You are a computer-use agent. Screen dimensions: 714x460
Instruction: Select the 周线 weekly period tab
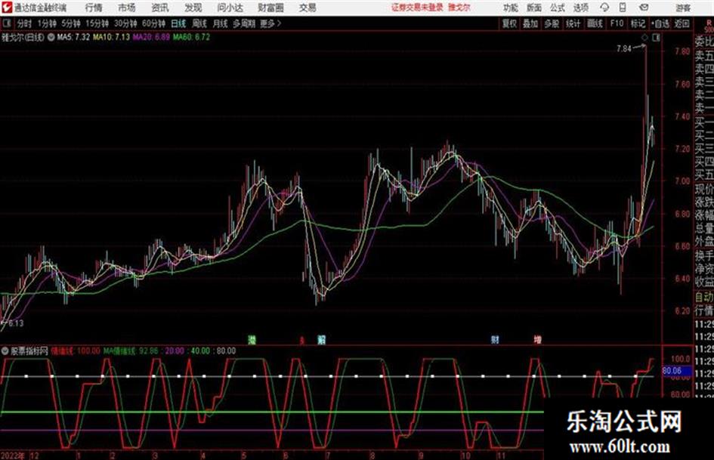pyautogui.click(x=199, y=23)
